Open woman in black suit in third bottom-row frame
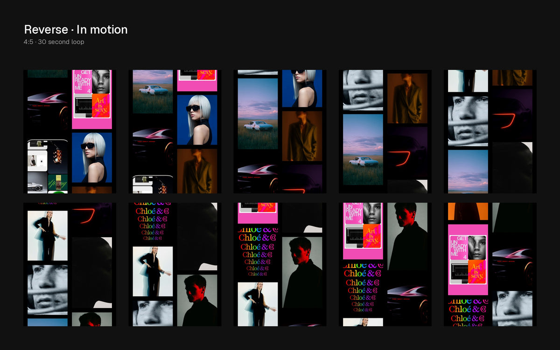Image resolution: width=560 pixels, height=350 pixels. [x=258, y=304]
